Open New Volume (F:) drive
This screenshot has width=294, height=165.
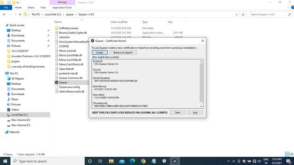coord(21,125)
